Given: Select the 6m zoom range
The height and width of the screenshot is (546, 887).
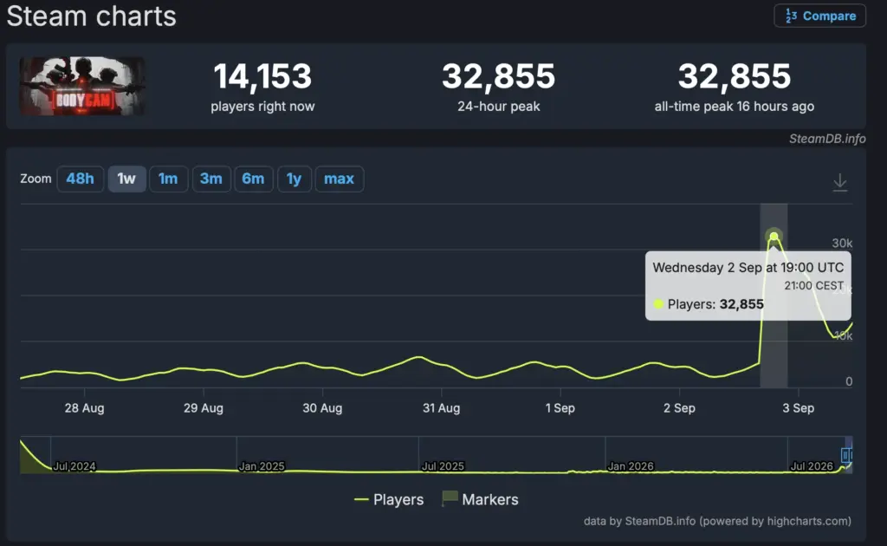Looking at the screenshot, I should click(253, 179).
